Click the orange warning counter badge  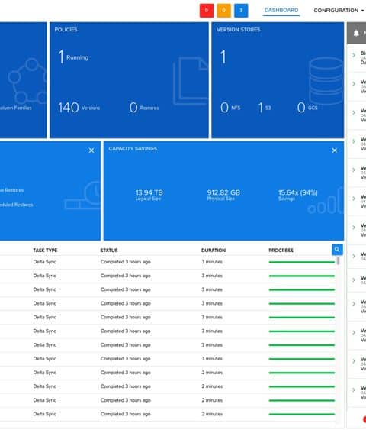click(223, 11)
